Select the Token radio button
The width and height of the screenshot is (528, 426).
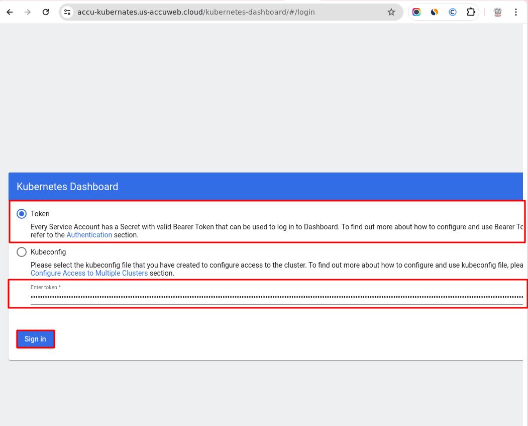tap(22, 214)
